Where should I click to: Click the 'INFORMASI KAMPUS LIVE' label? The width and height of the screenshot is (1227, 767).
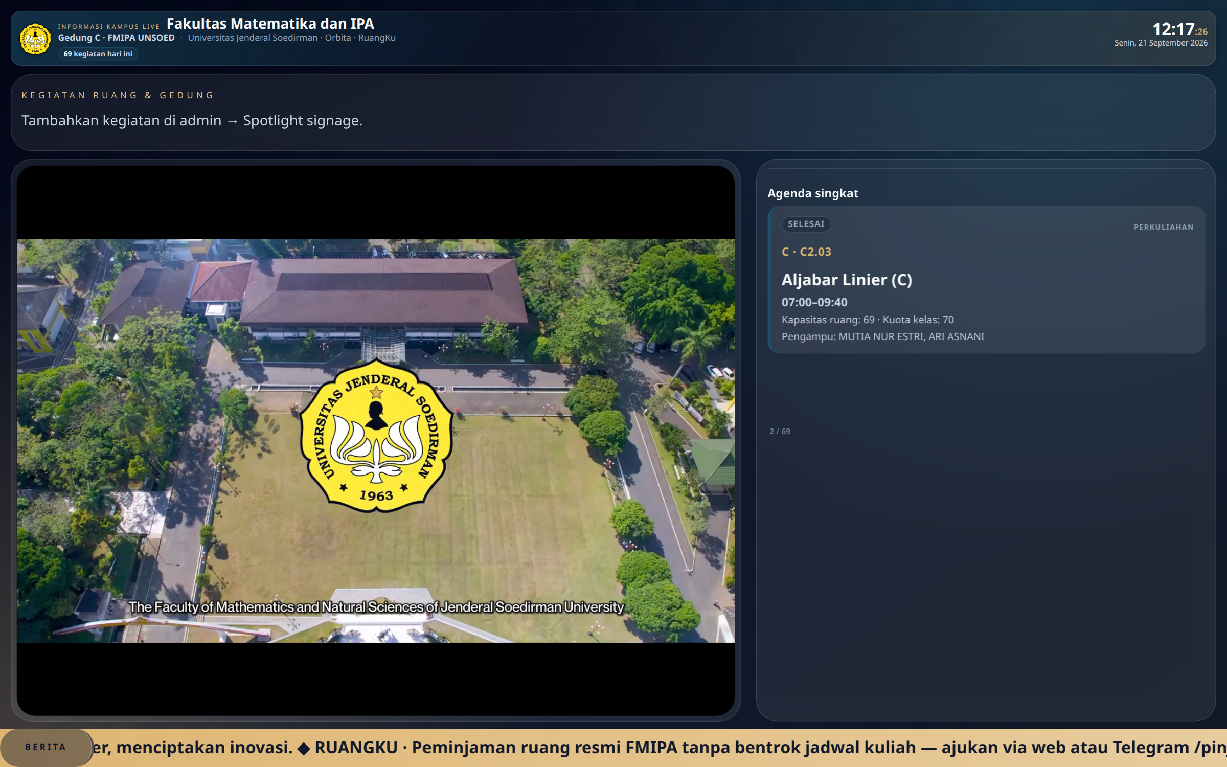click(109, 27)
